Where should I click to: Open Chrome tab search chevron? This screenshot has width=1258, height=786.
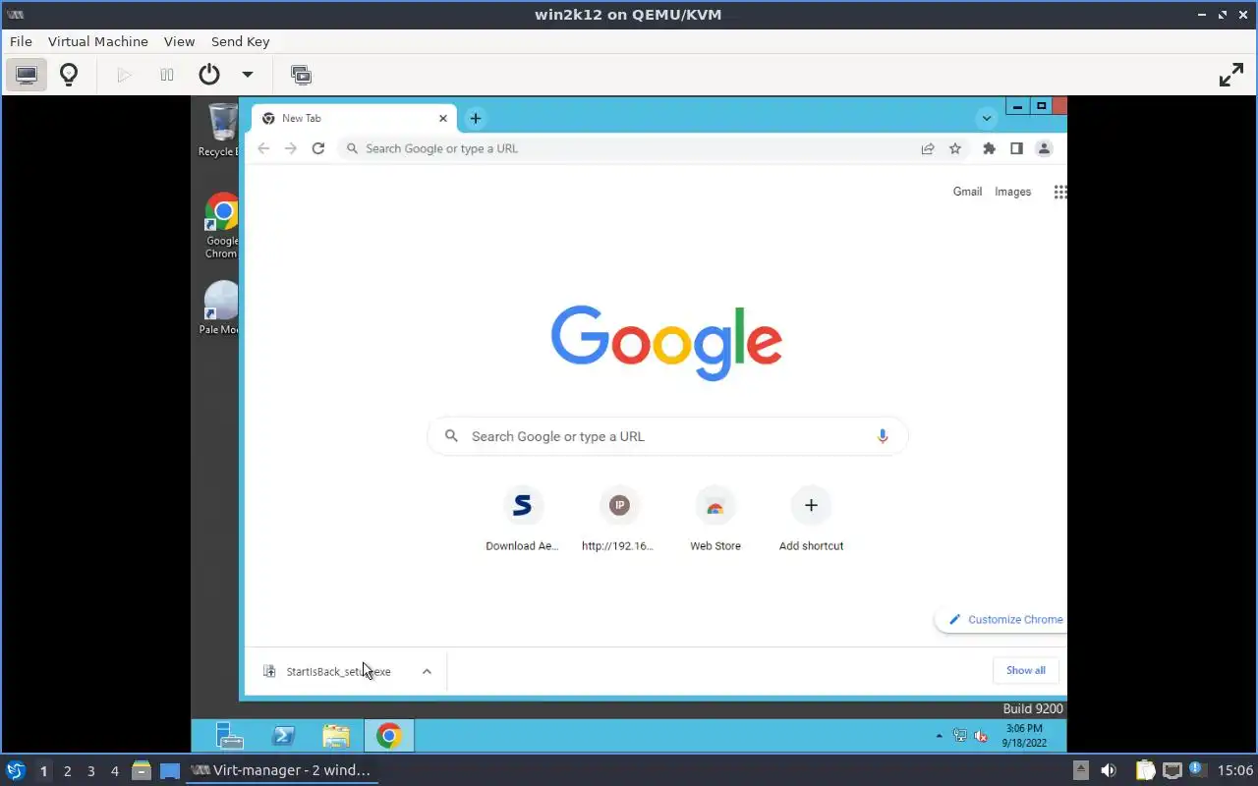point(987,118)
